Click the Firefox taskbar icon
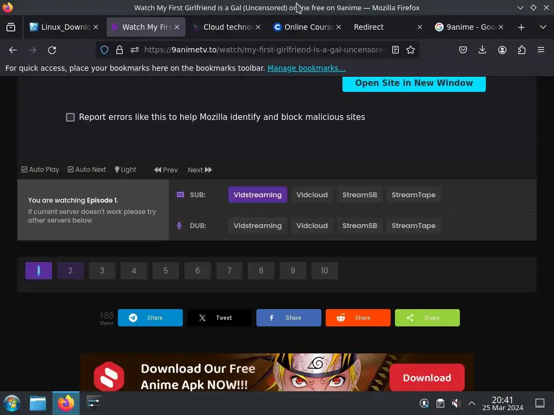Image resolution: width=554 pixels, height=415 pixels. click(66, 403)
